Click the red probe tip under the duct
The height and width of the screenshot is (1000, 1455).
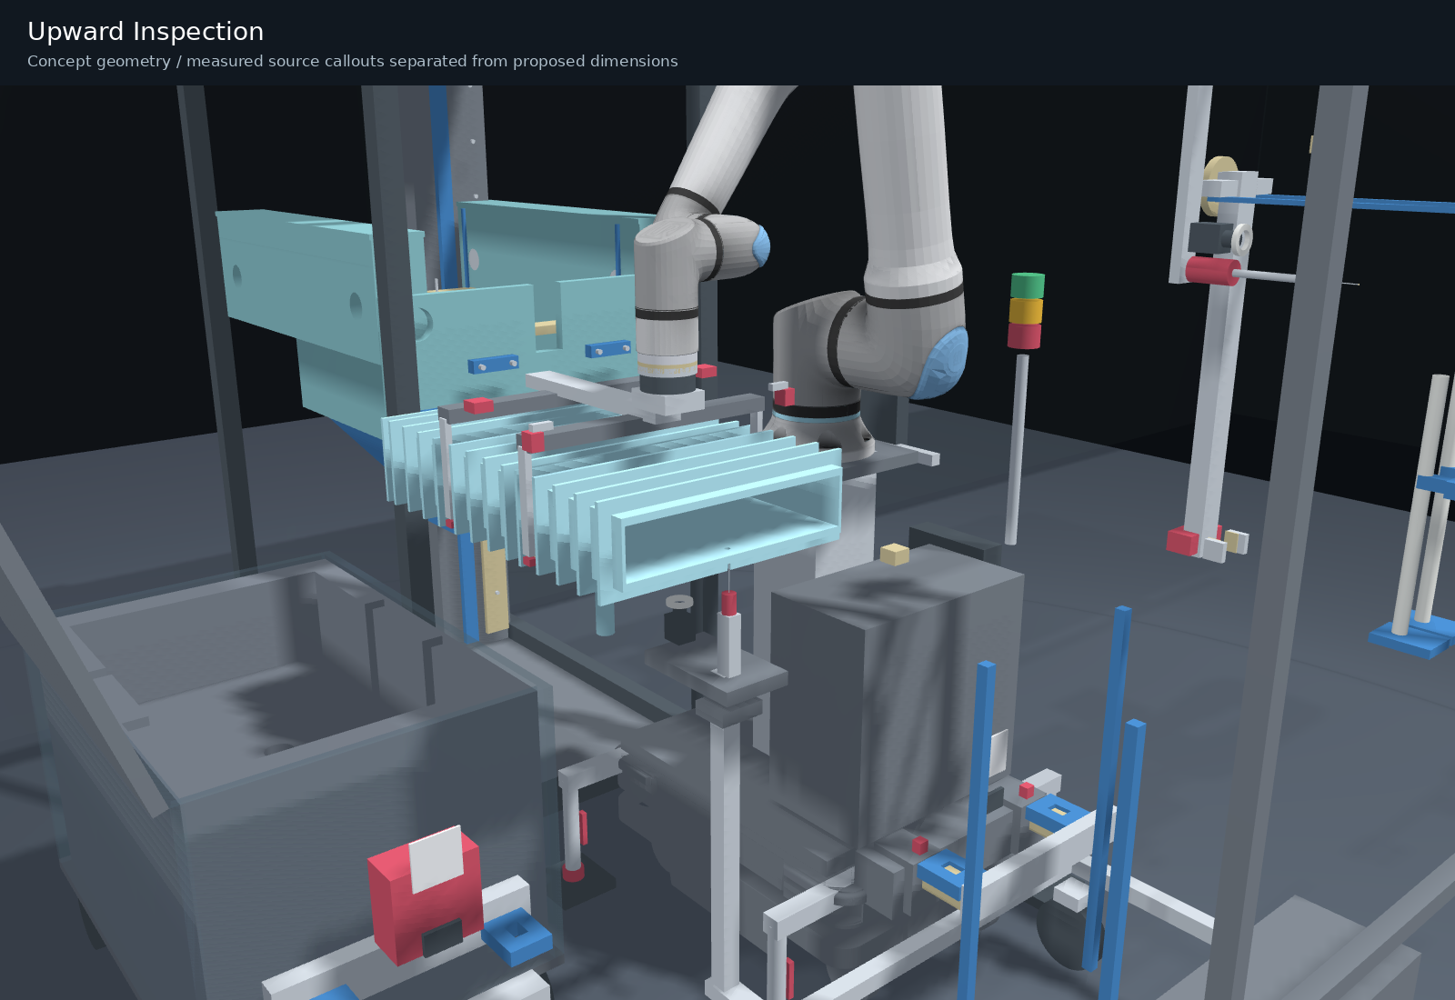tap(729, 603)
